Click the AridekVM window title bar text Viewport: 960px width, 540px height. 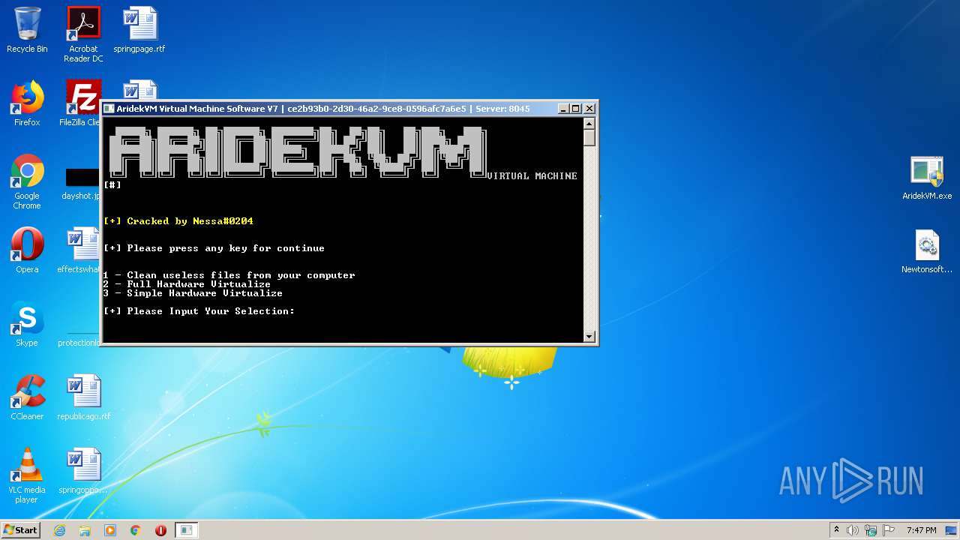(323, 109)
